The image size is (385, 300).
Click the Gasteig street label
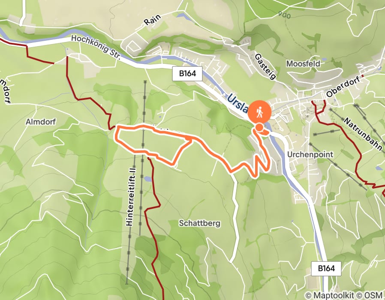tap(265, 66)
